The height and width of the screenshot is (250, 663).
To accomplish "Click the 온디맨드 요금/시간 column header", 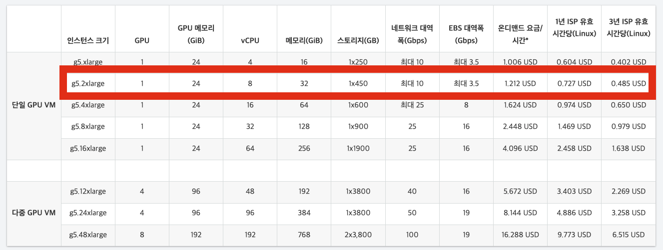I will coord(520,35).
